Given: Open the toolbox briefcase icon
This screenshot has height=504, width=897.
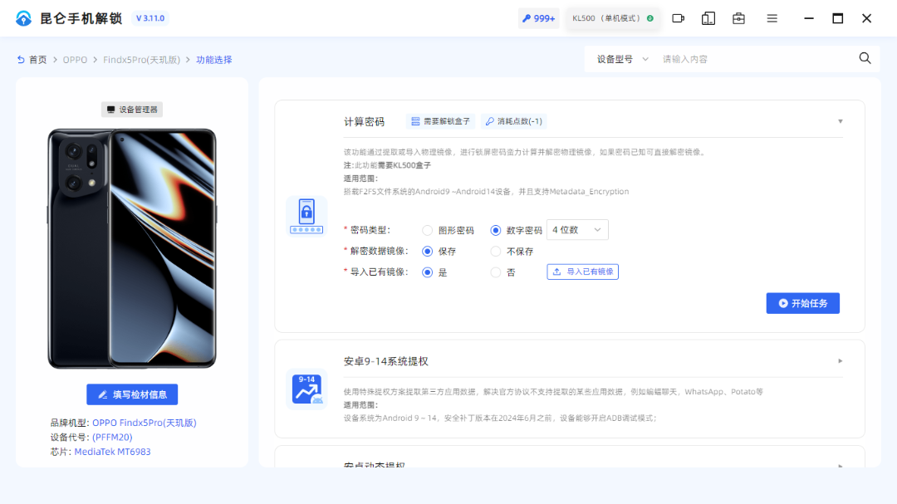Looking at the screenshot, I should (738, 18).
